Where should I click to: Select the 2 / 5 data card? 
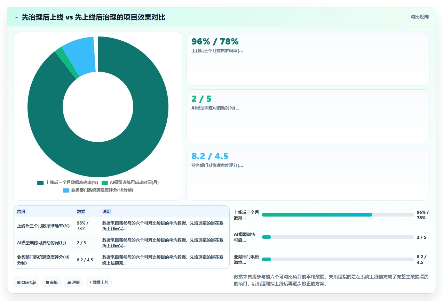point(308,116)
